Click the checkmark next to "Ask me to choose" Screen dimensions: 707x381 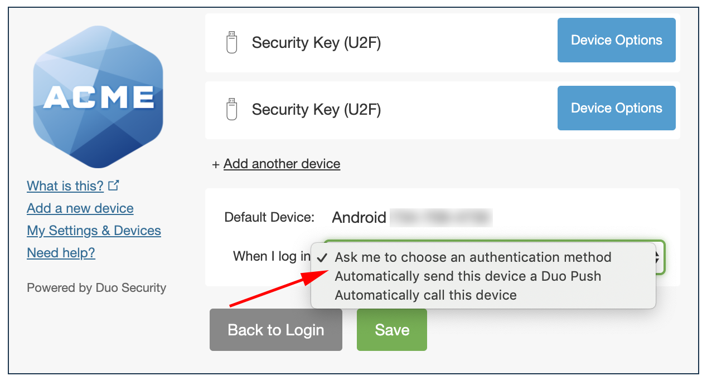click(x=322, y=258)
